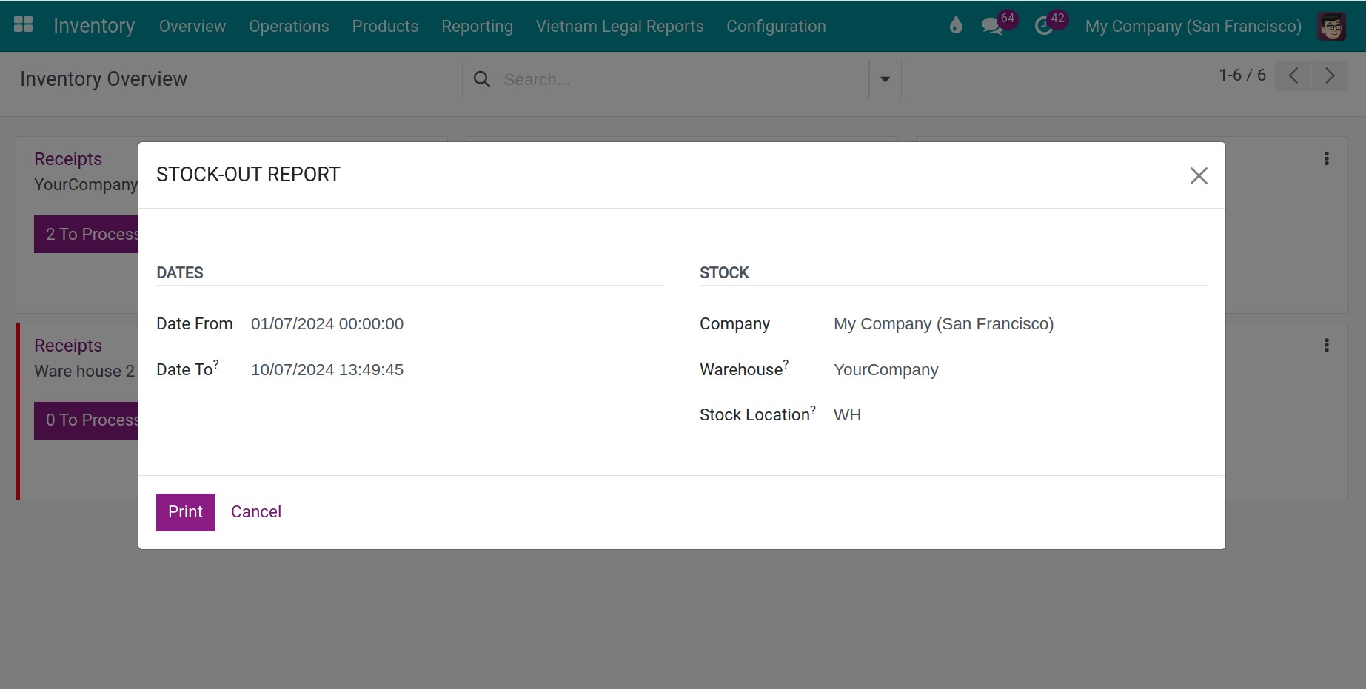Open the YourCompany card's three-dot menu
This screenshot has height=689, width=1366.
click(1327, 159)
